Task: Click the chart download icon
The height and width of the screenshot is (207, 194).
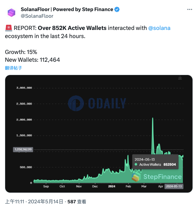Action: (x=180, y=78)
